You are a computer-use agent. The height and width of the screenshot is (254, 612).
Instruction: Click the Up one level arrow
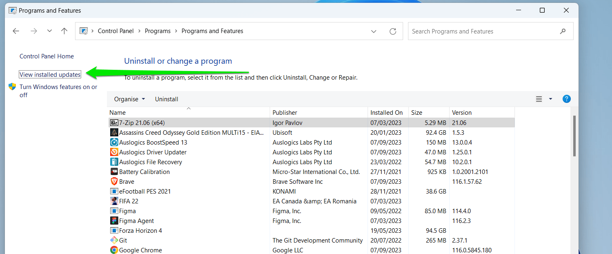[x=64, y=31]
